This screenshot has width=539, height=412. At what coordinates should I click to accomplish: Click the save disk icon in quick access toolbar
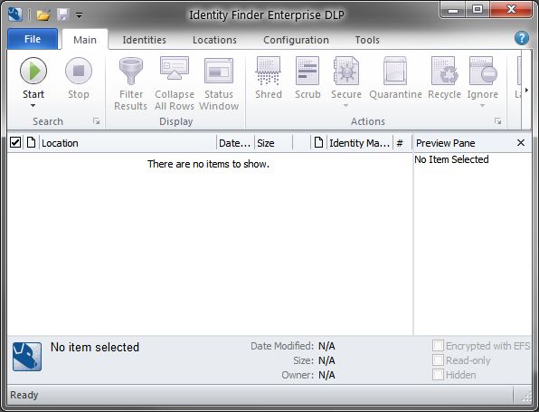63,14
